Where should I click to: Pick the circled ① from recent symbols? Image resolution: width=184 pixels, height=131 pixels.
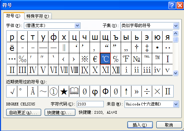53,91
